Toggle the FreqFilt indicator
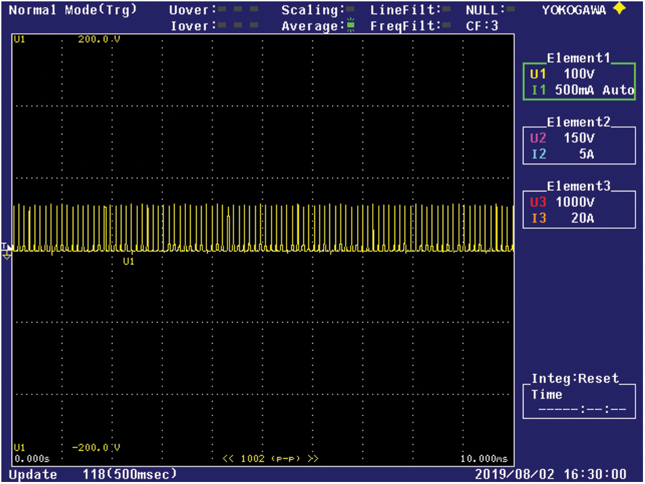645x484 pixels. click(x=446, y=26)
